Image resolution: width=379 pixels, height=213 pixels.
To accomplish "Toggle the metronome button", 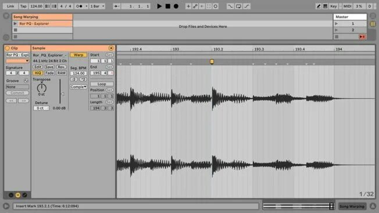I will tap(79, 6).
